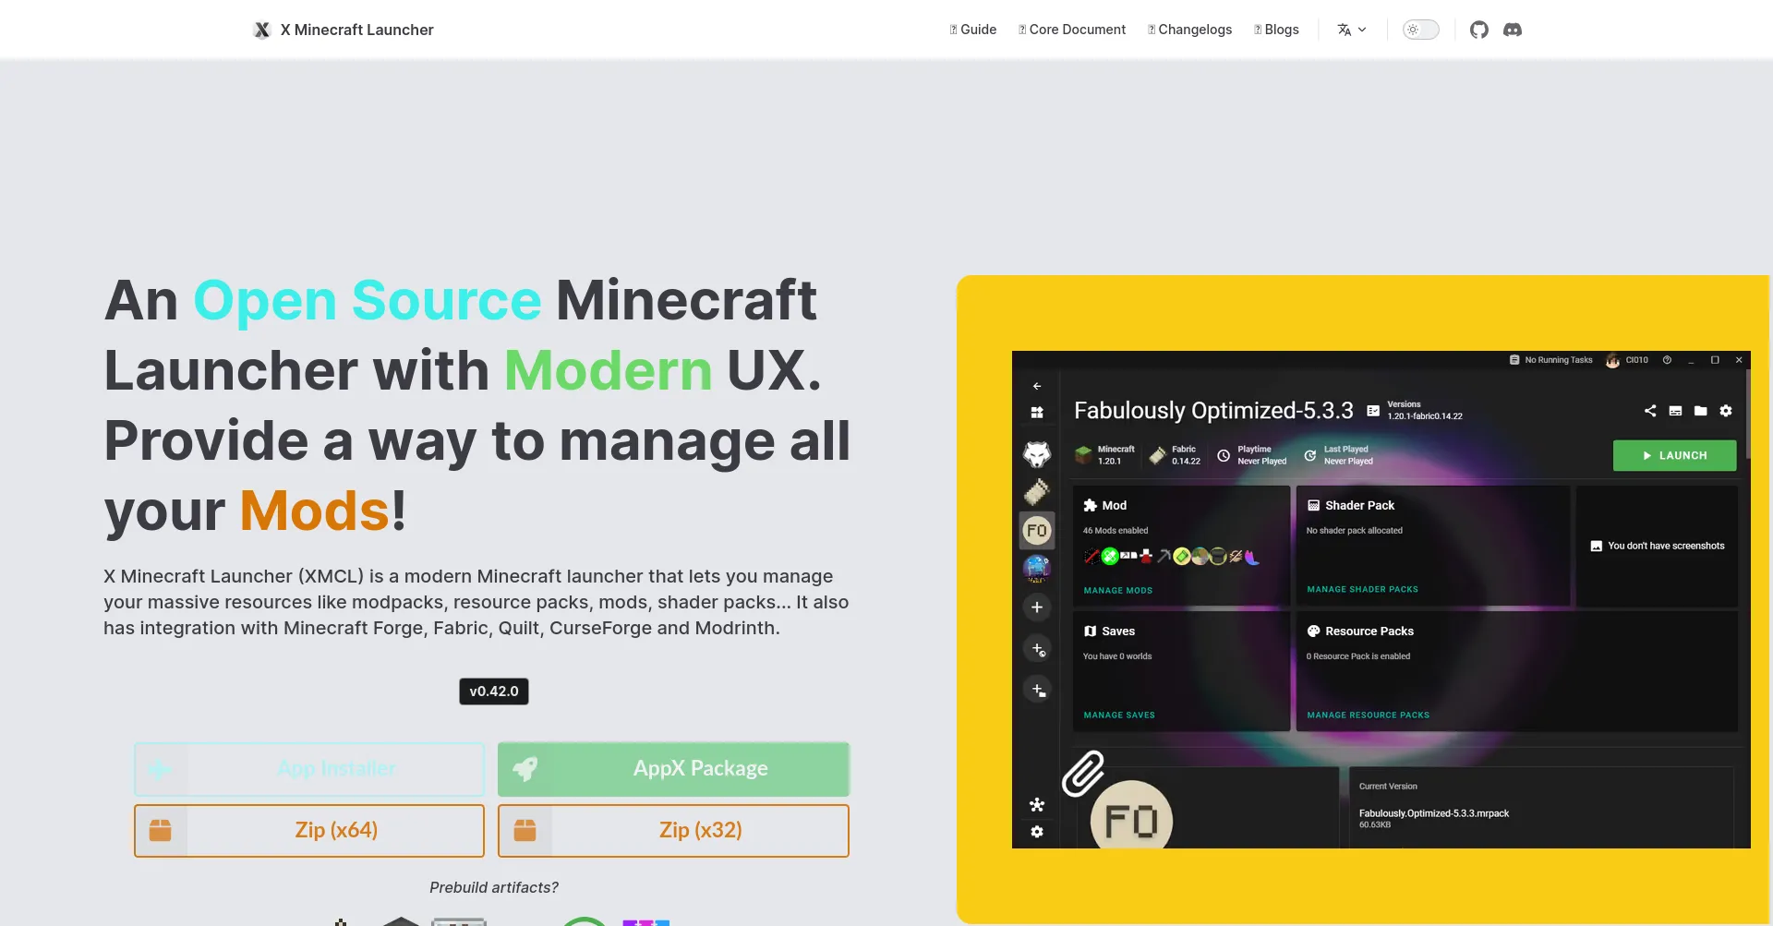Screen dimensions: 1773x926
Task: Click the paperclip attachment icon
Action: pos(1083,774)
